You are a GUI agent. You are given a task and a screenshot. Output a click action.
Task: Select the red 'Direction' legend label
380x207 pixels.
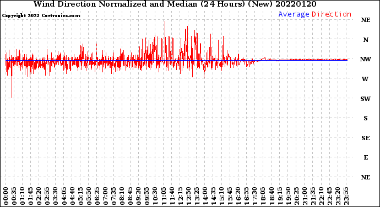[332, 14]
